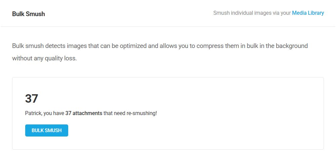
Task: Click 'Smush individual images via your' text
Action: (x=252, y=13)
